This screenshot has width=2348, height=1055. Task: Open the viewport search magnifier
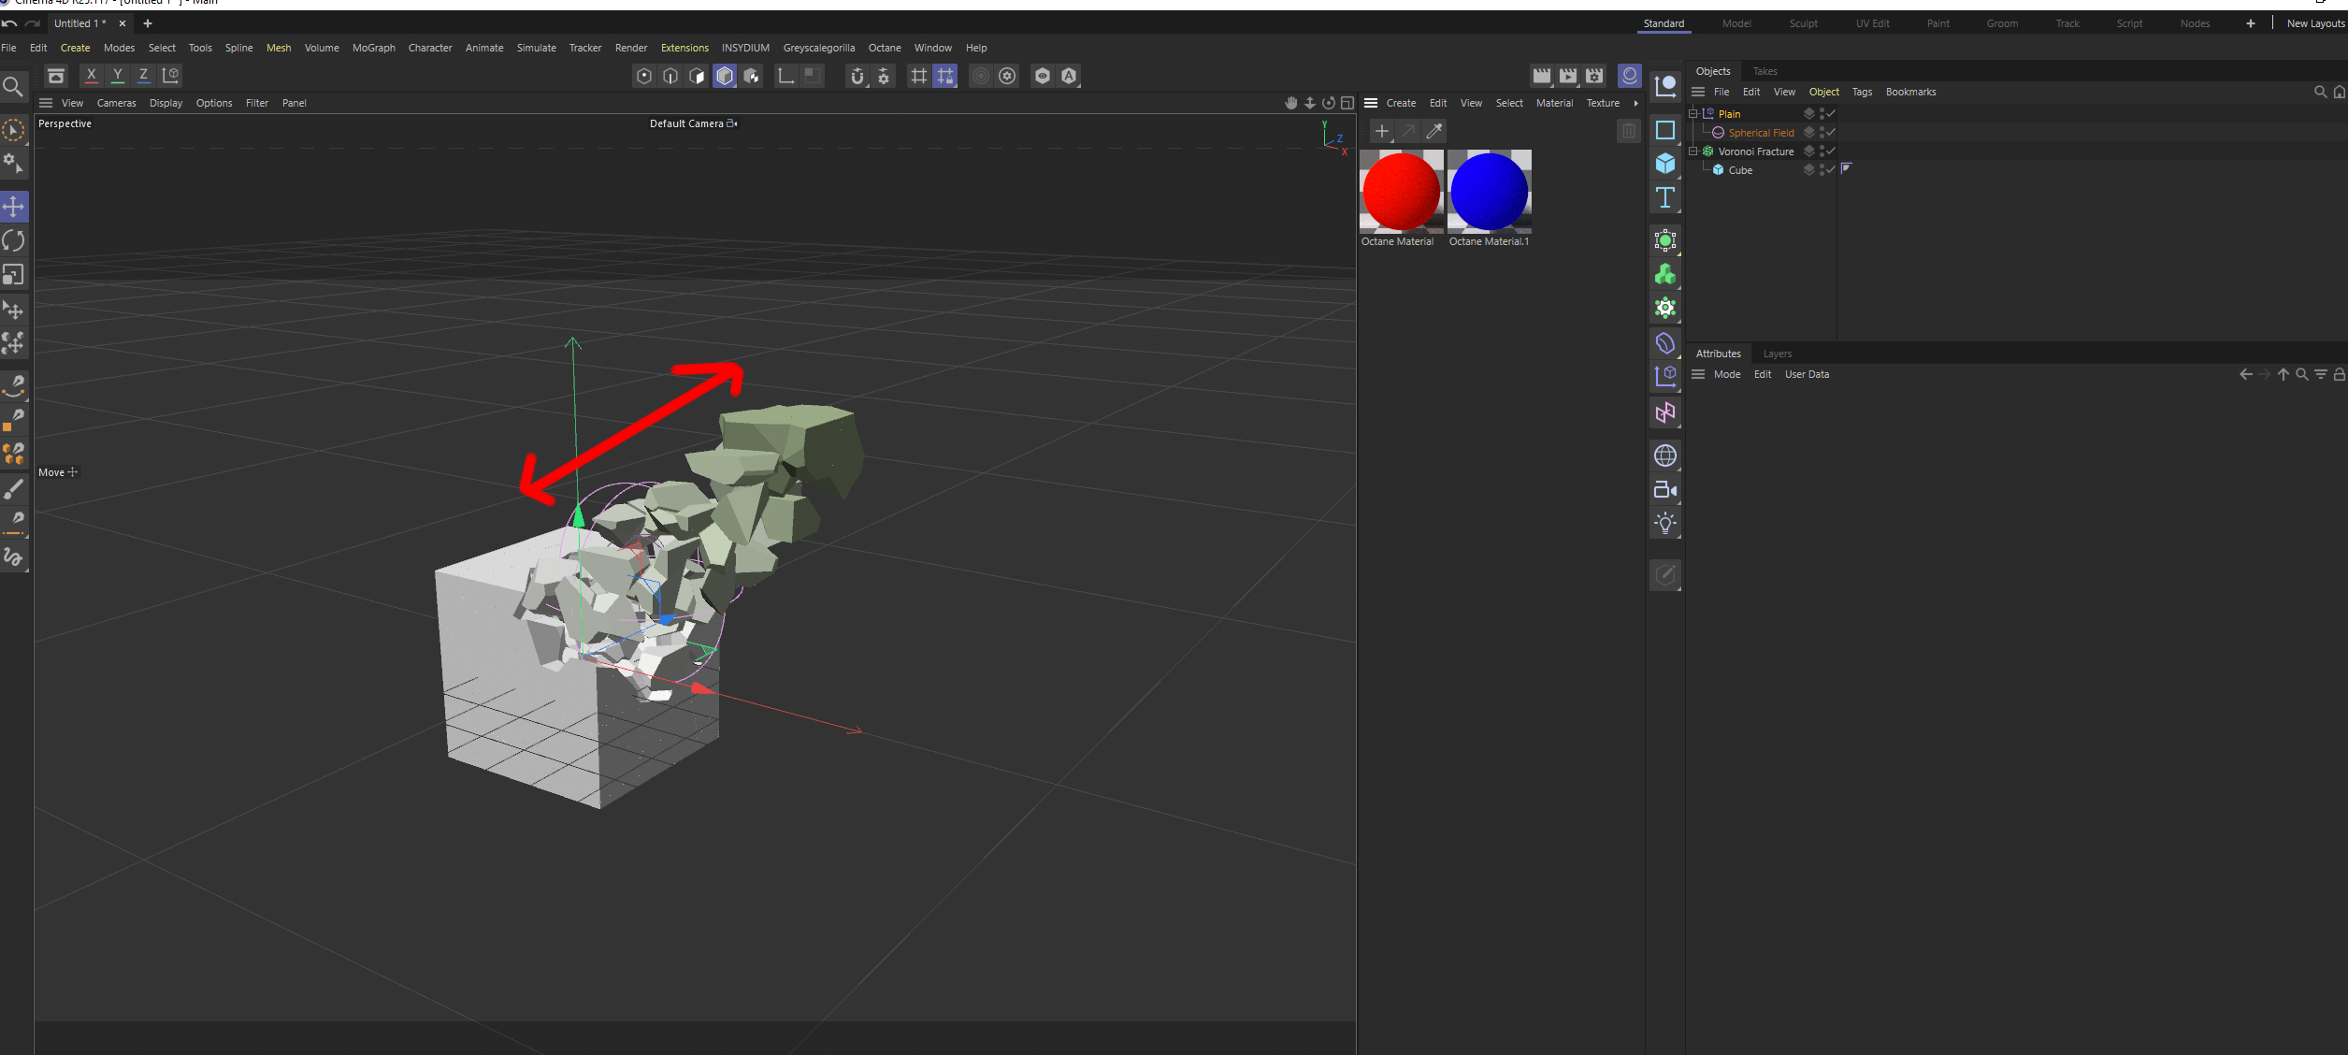(x=13, y=87)
